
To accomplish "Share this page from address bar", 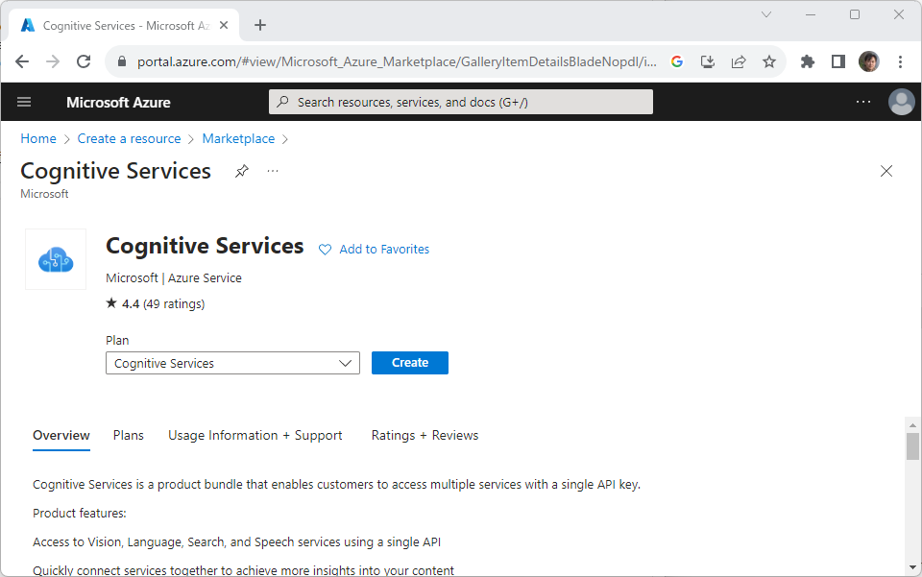I will pyautogui.click(x=739, y=61).
